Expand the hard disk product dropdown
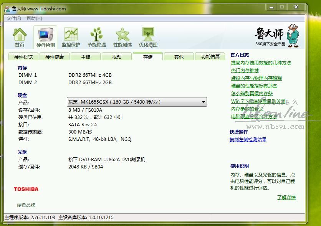Screen dimensions: 321x226 [x=204, y=102]
